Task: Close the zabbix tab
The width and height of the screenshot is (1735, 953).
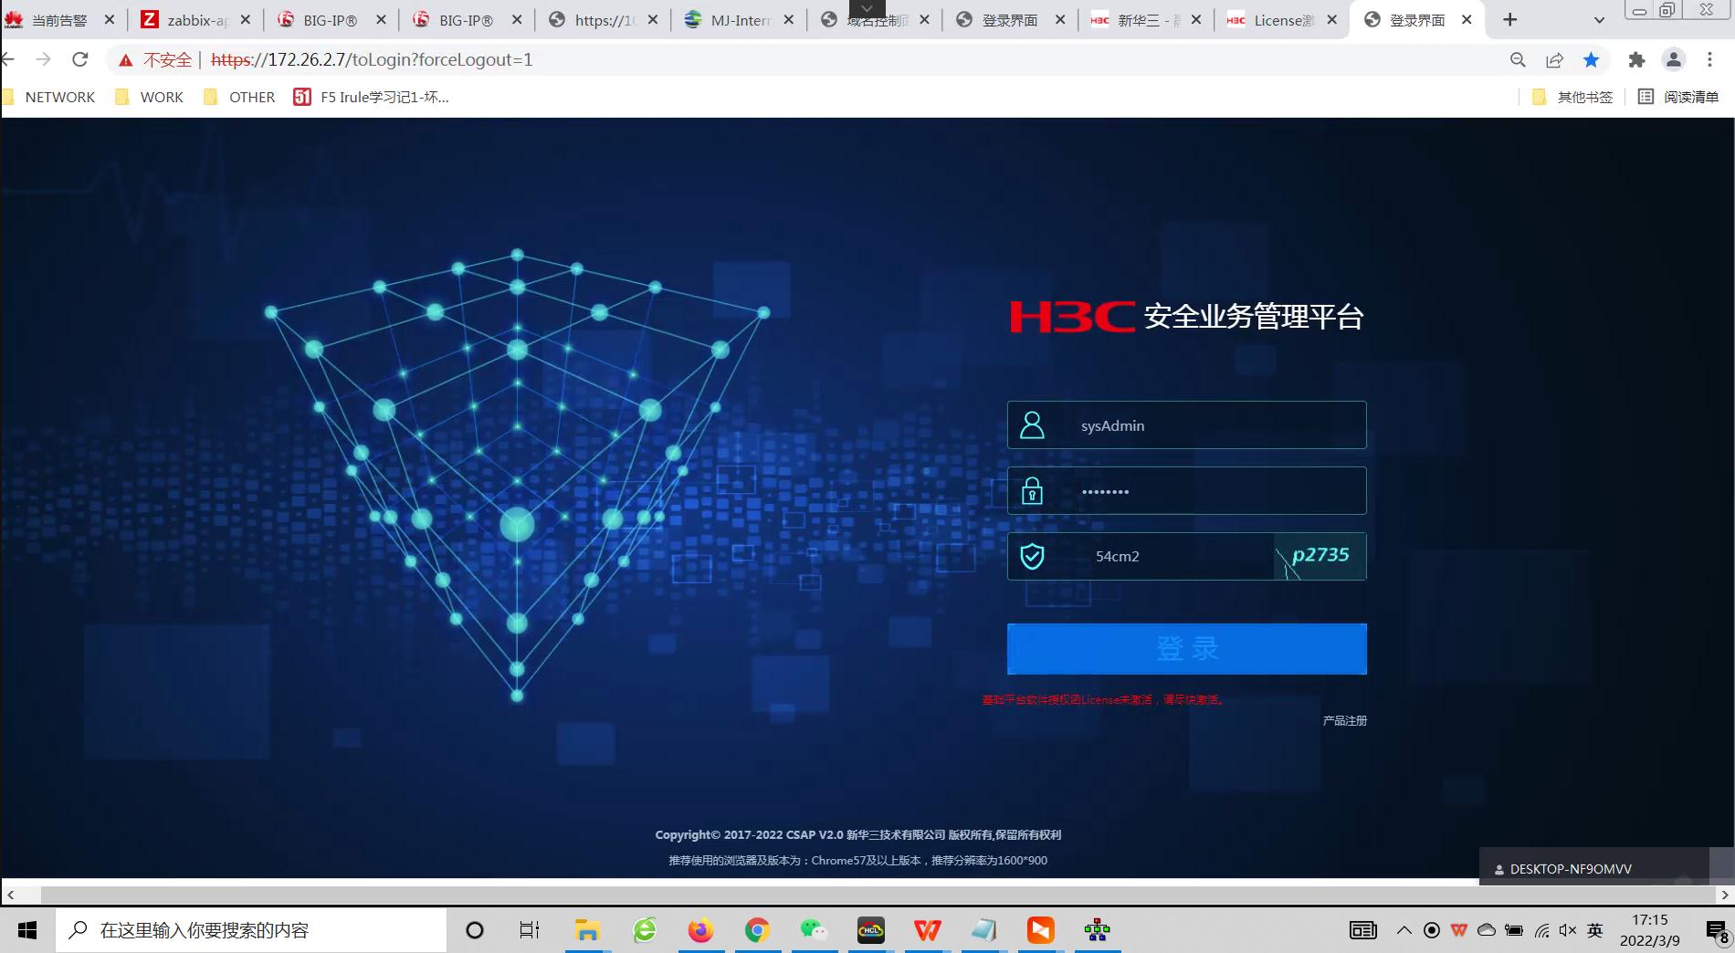Action: (x=246, y=20)
